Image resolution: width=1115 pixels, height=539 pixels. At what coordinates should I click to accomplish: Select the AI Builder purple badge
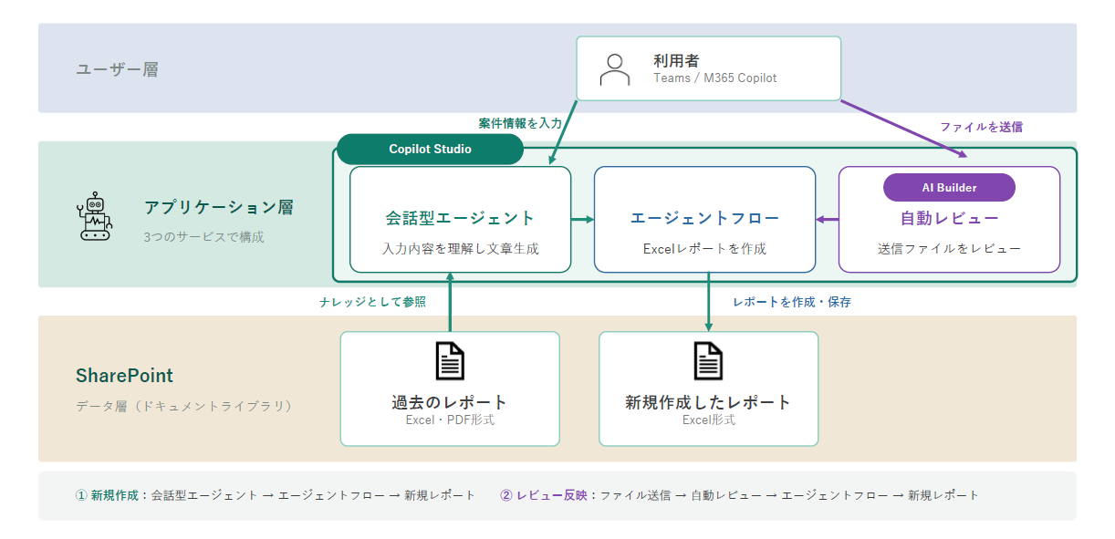click(x=949, y=187)
